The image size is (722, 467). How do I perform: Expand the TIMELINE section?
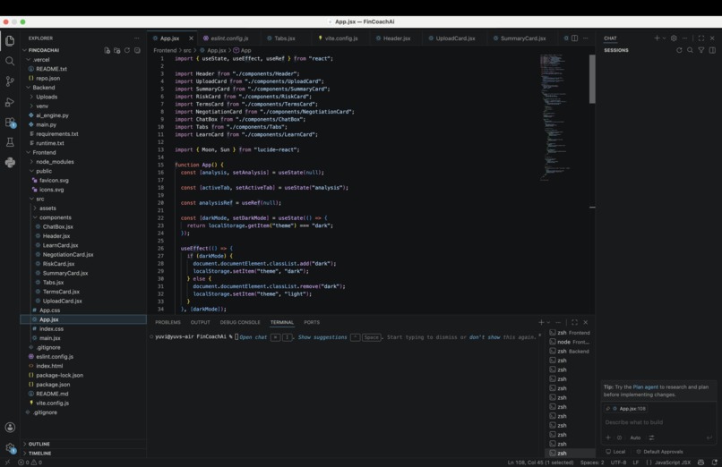tap(39, 454)
